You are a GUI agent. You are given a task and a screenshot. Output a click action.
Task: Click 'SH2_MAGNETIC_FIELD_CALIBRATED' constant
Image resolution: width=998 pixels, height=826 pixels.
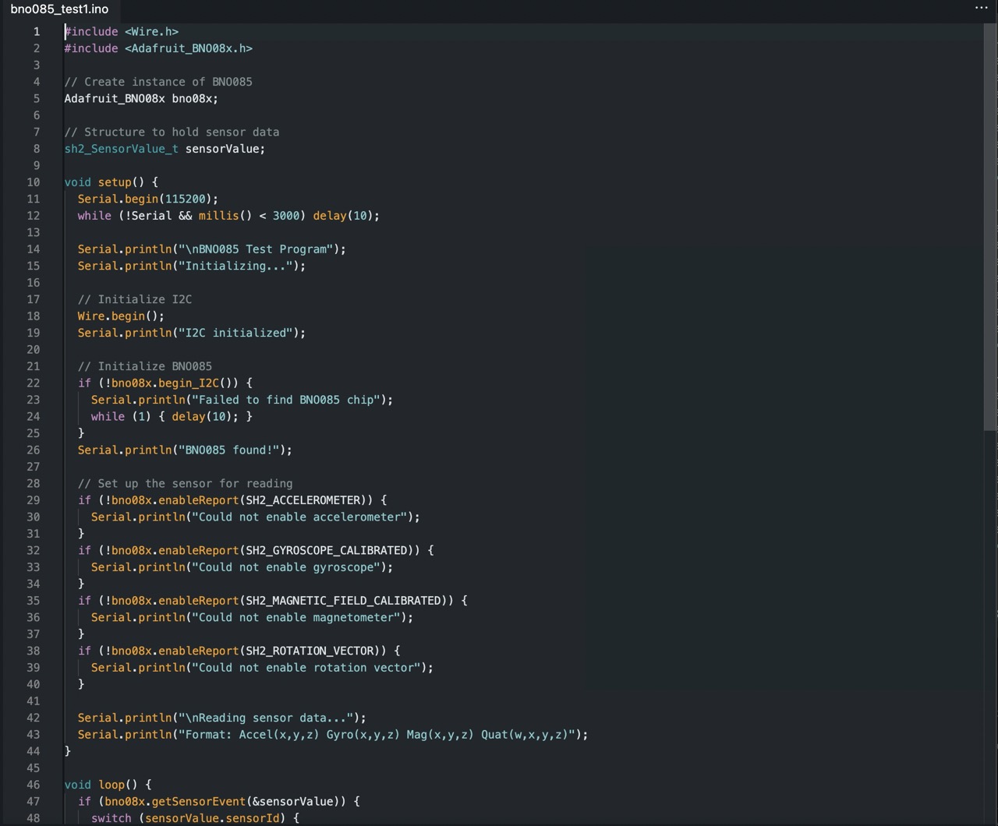coord(344,601)
